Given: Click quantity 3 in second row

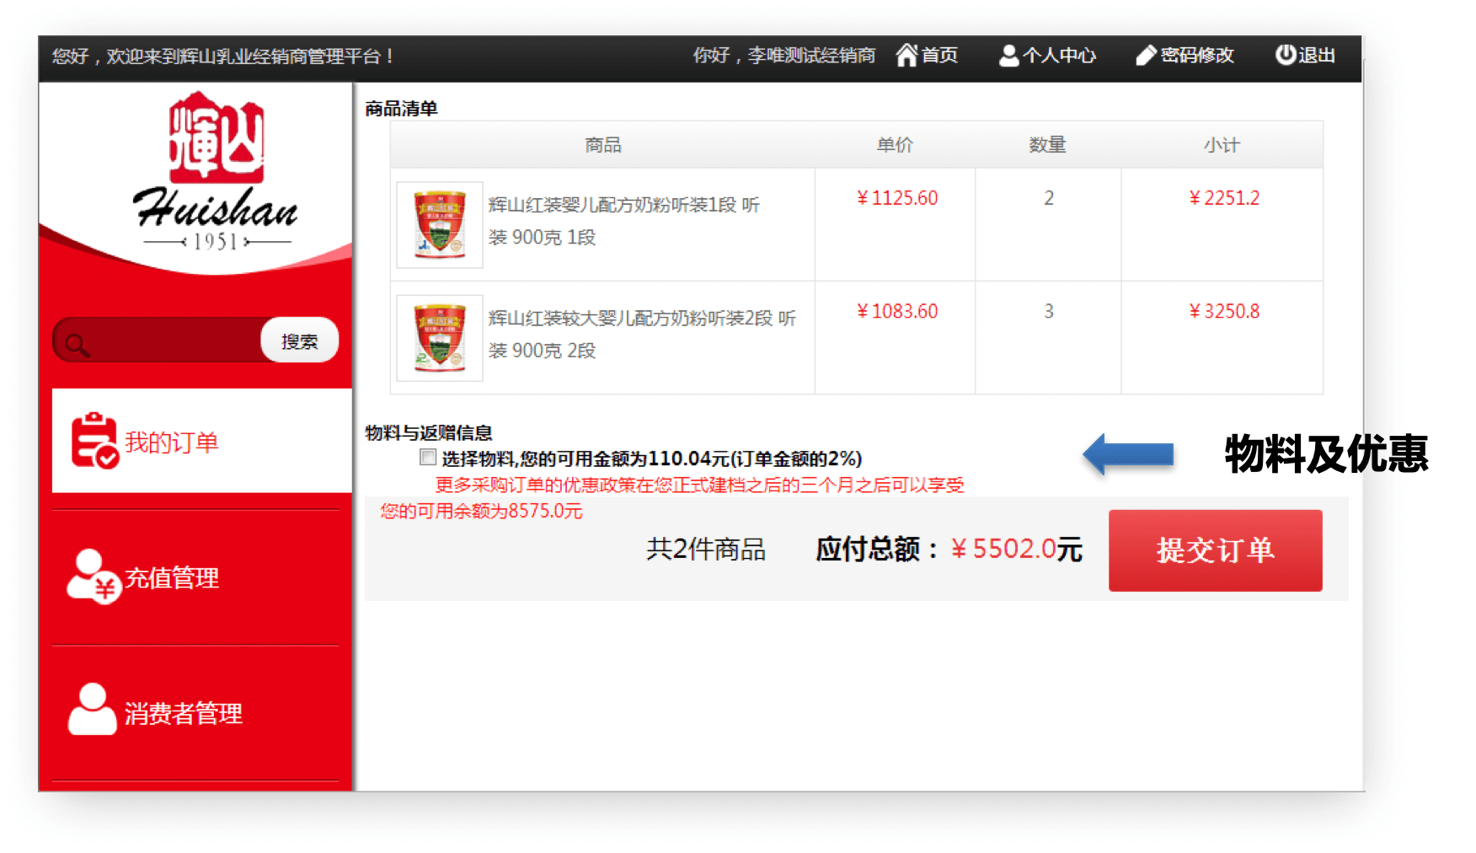Looking at the screenshot, I should (x=1049, y=311).
